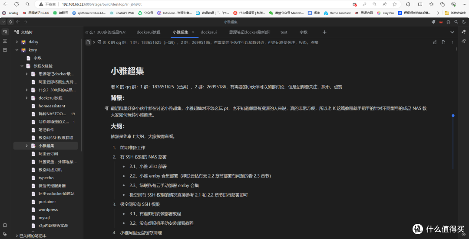Screen dimensions: 469x239
Task: Close the 小雅超集 tab
Action: click(x=193, y=32)
